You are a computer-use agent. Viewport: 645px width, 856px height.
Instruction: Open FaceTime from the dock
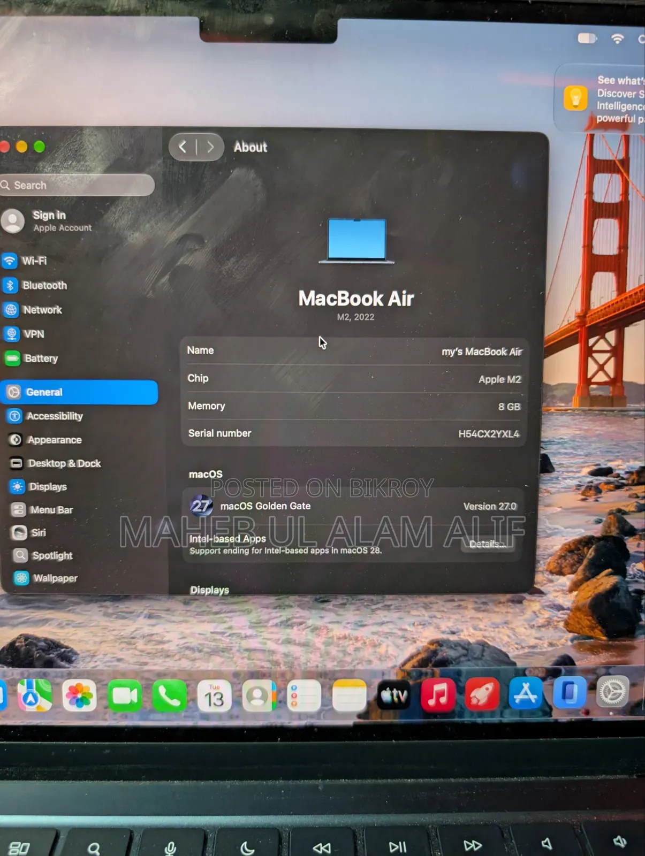(125, 696)
